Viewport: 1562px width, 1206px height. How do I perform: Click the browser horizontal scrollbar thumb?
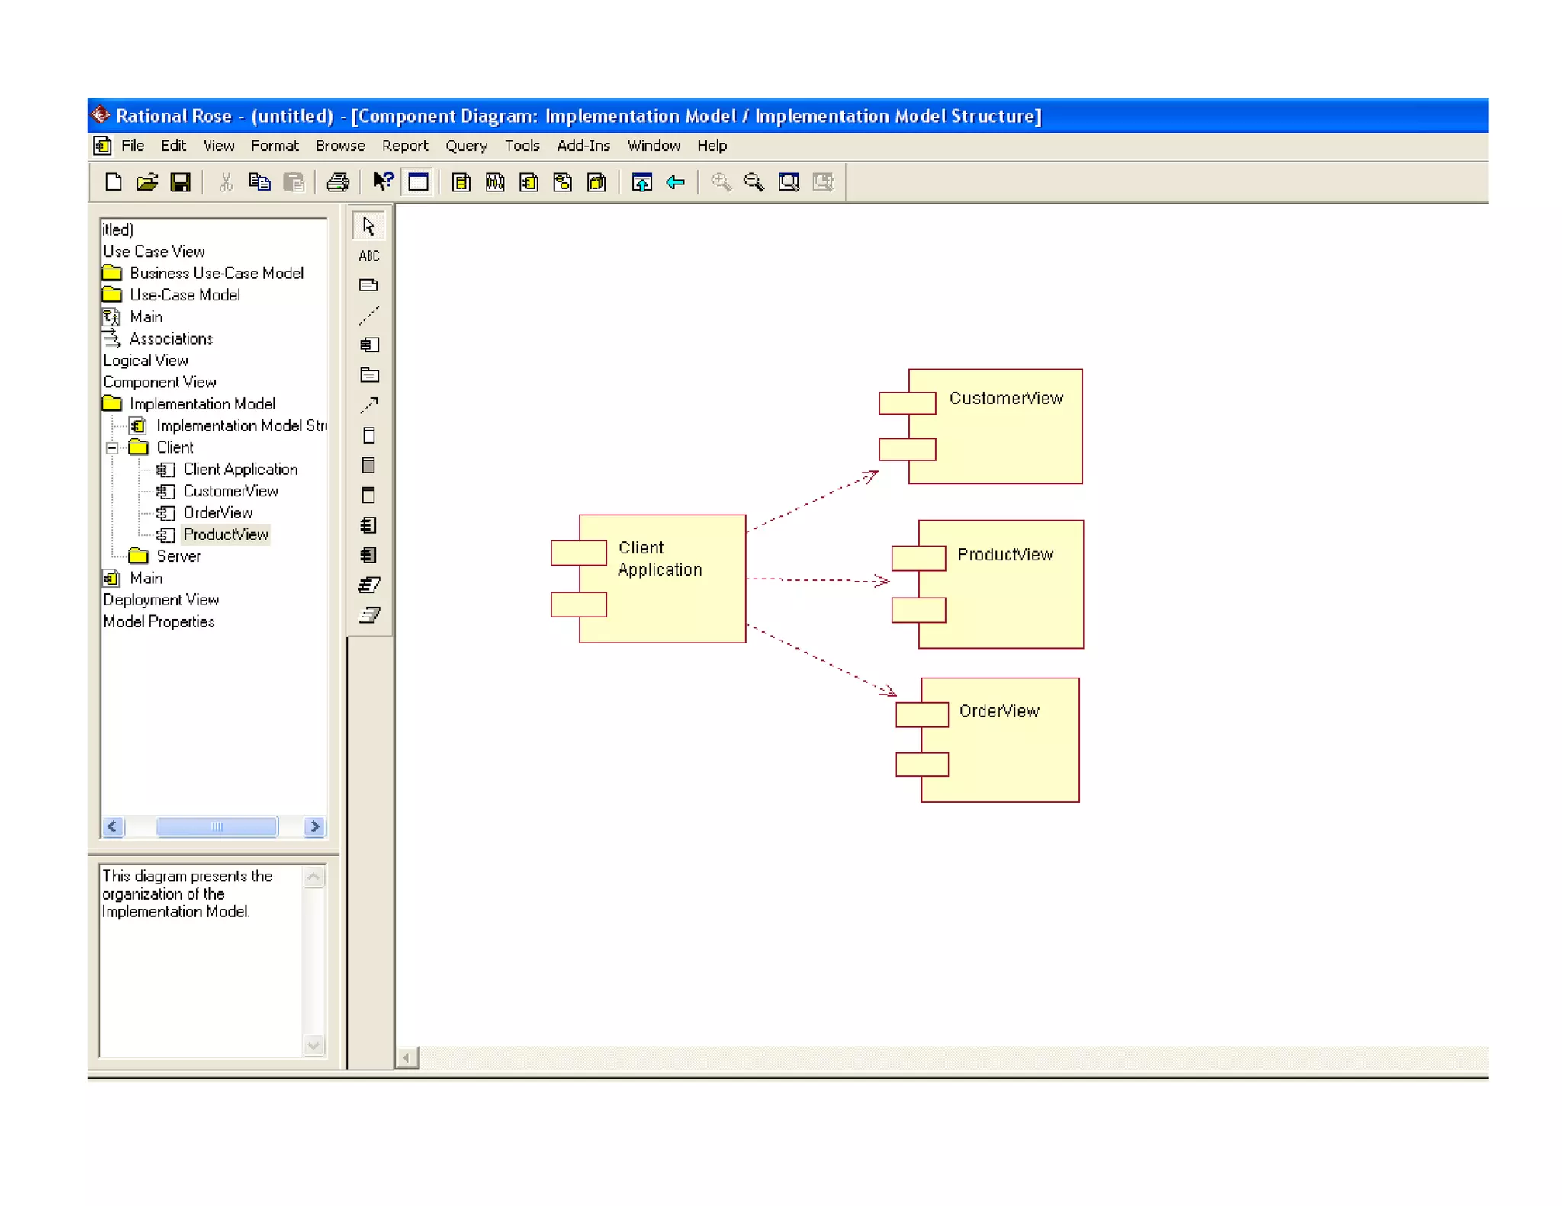[217, 826]
